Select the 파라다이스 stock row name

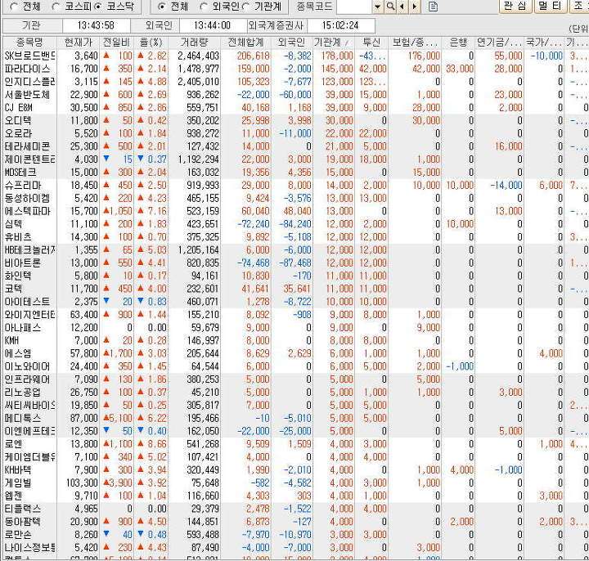(27, 69)
